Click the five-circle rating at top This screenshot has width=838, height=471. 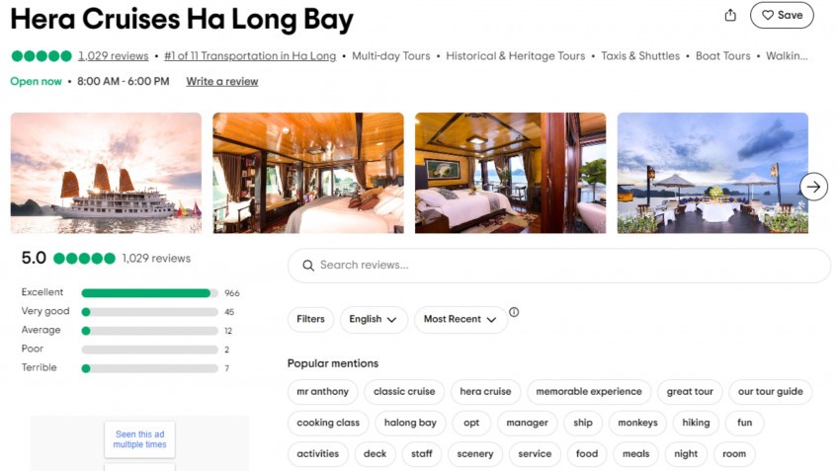[x=41, y=56]
